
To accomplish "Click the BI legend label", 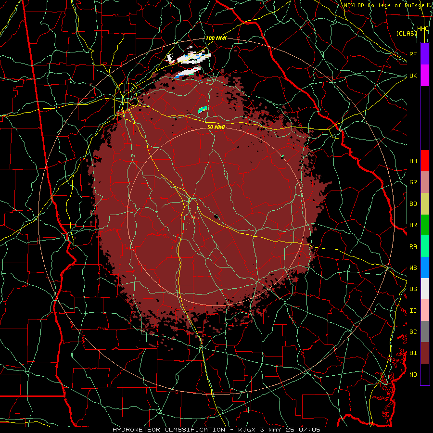I will pyautogui.click(x=413, y=353).
